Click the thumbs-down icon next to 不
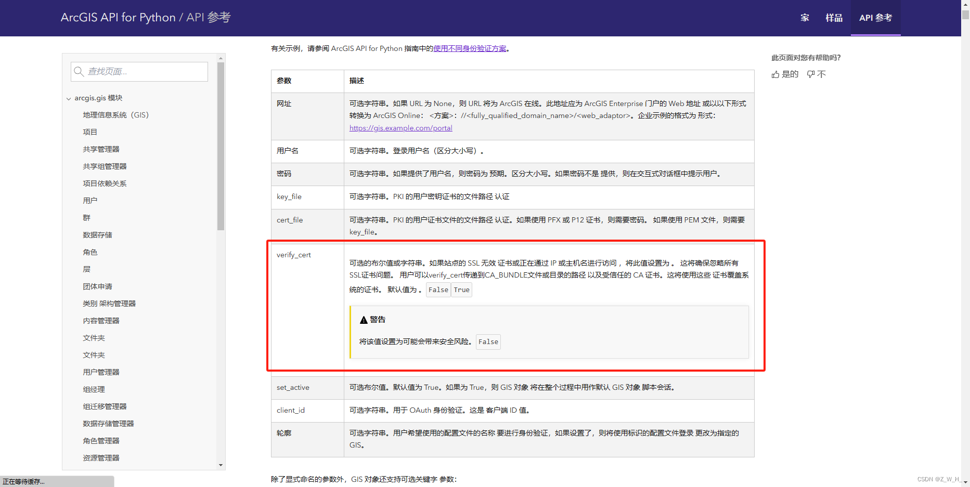 coord(810,74)
